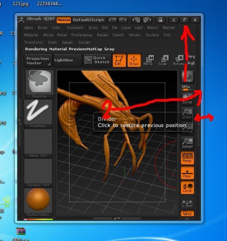Open the Preferences menu
The height and width of the screenshot is (241, 227).
tap(82, 35)
